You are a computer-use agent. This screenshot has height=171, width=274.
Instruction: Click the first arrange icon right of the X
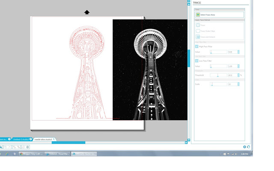(x=14, y=147)
